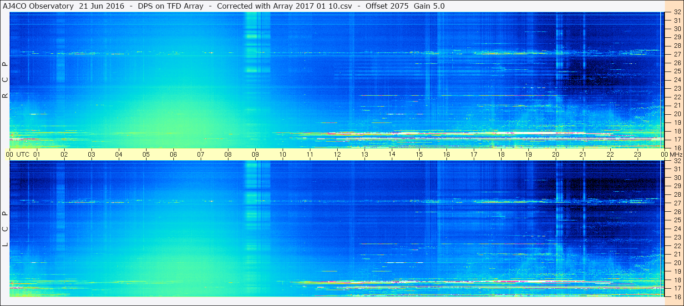The width and height of the screenshot is (684, 306).
Task: Select the 09 hour marker on time axis
Action: point(255,154)
